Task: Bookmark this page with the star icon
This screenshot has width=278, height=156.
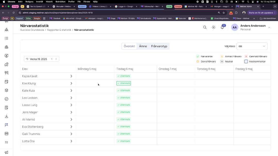Action: click(x=224, y=13)
